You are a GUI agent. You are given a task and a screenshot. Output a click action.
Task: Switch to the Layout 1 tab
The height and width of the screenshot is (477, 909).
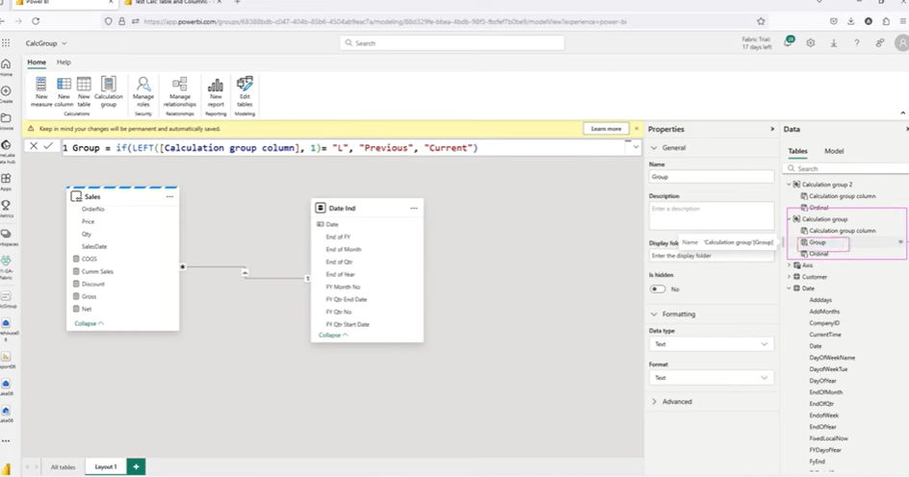pos(106,466)
